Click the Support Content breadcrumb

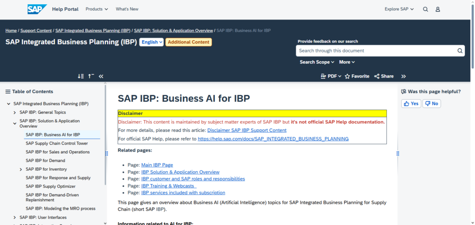pos(36,31)
